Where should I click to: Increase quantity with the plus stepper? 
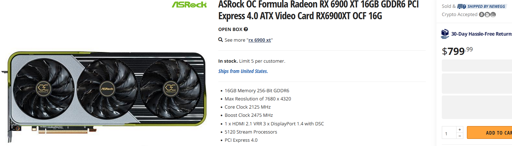460,129
